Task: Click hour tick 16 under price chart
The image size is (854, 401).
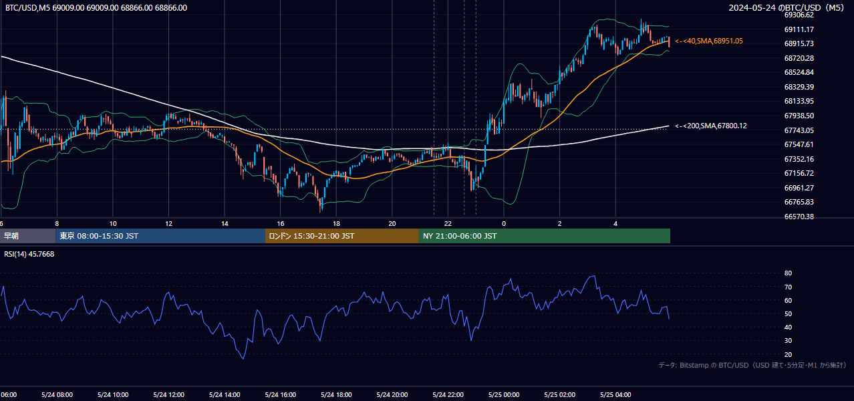Action: click(281, 223)
